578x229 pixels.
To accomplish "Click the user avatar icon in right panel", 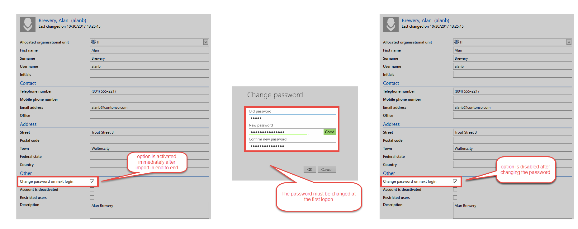I will [x=391, y=25].
